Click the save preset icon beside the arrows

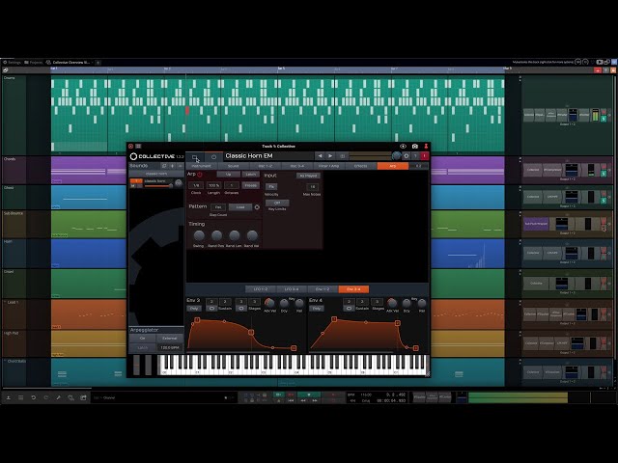pos(342,156)
